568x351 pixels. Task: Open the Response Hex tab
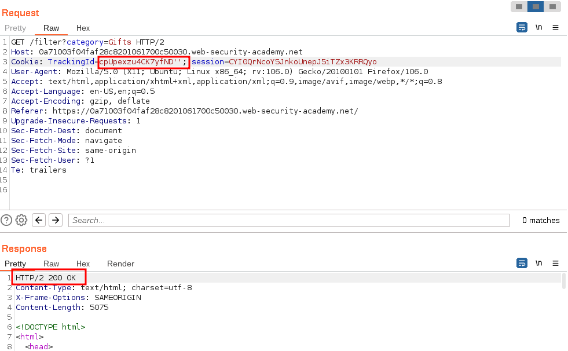(83, 264)
